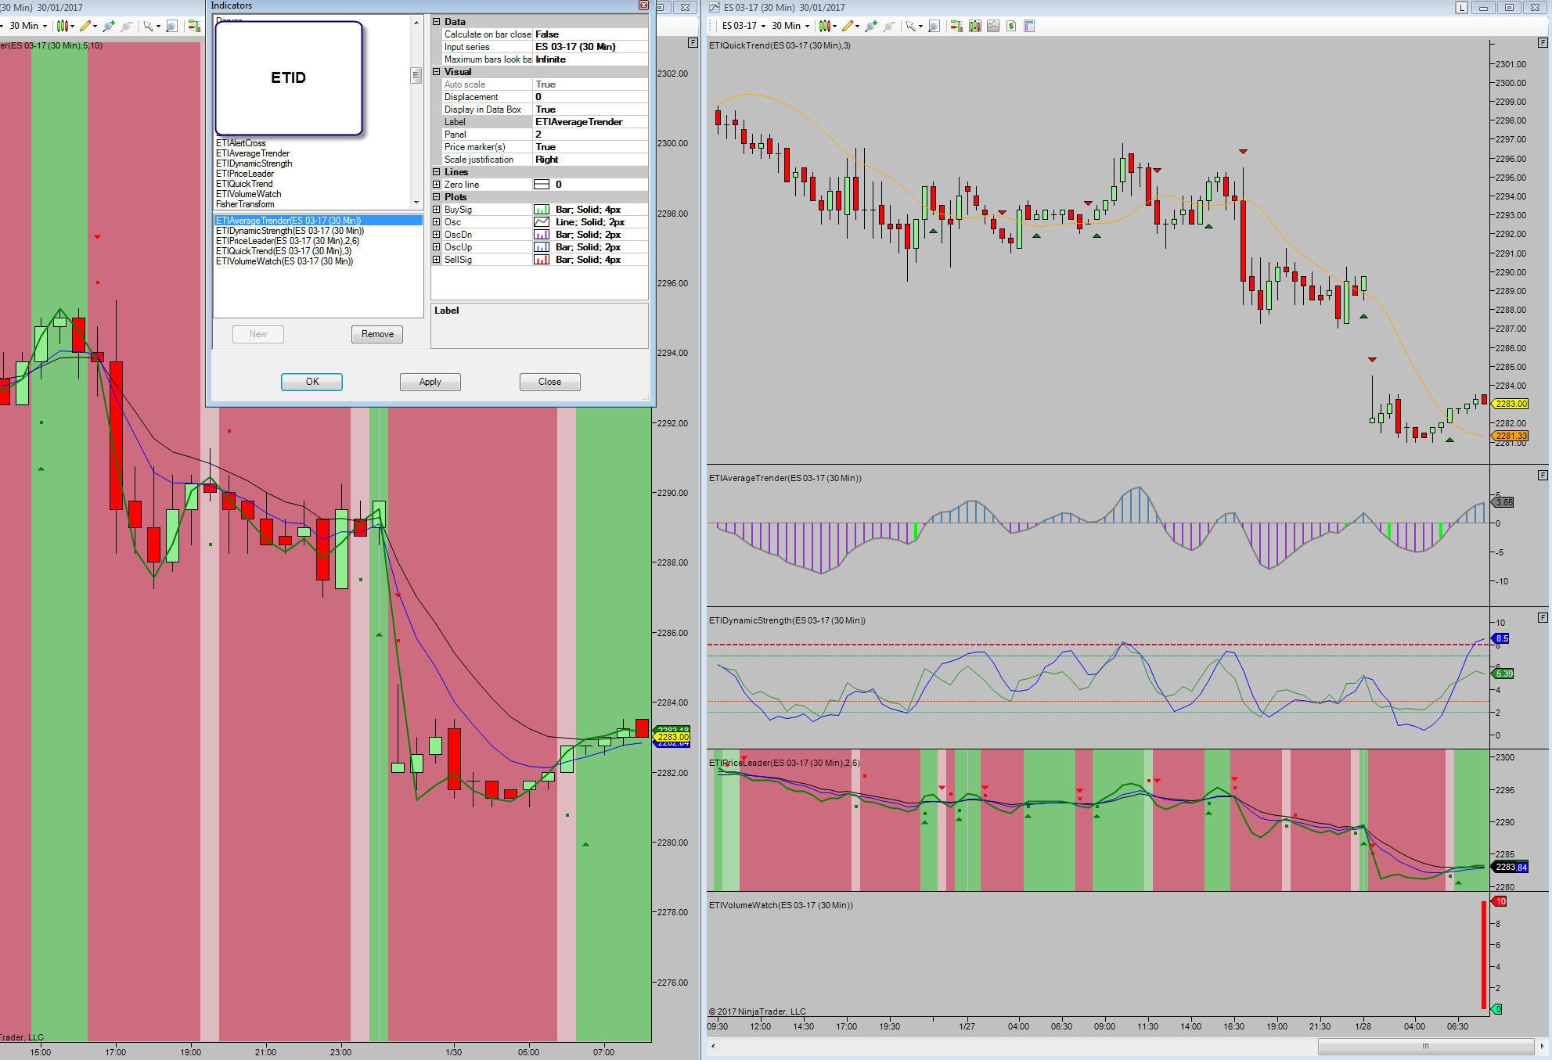The image size is (1552, 1060).
Task: Expand the Zero line settings
Action: (437, 185)
